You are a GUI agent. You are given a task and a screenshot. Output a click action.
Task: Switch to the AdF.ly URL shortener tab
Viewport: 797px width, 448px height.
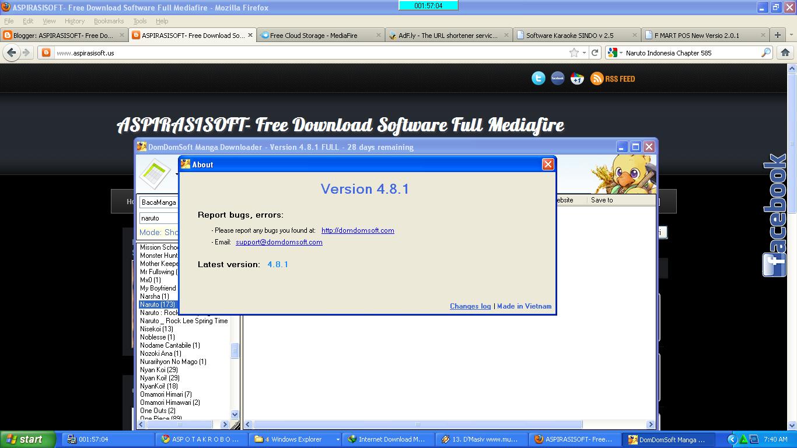(448, 35)
